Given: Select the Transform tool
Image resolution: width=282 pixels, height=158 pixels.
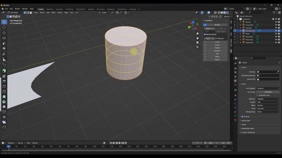Looking at the screenshot, I should [x=4, y=48].
